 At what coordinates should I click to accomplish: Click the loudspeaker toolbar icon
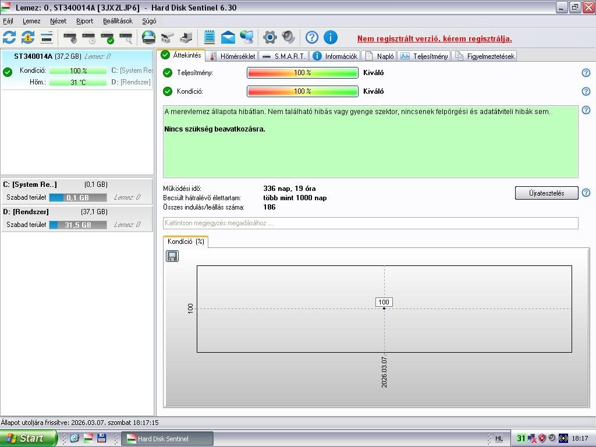pos(289,37)
